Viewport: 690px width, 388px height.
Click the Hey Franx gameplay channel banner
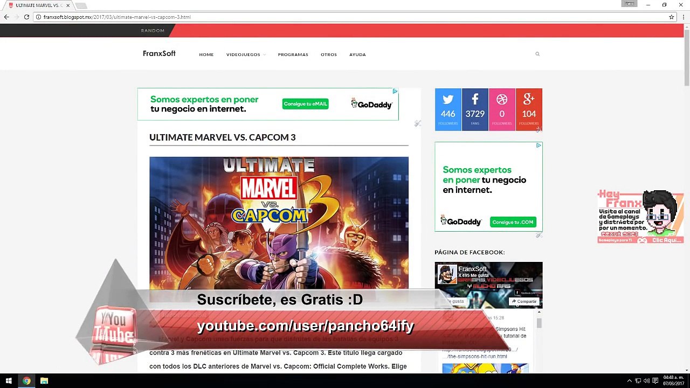pos(640,217)
